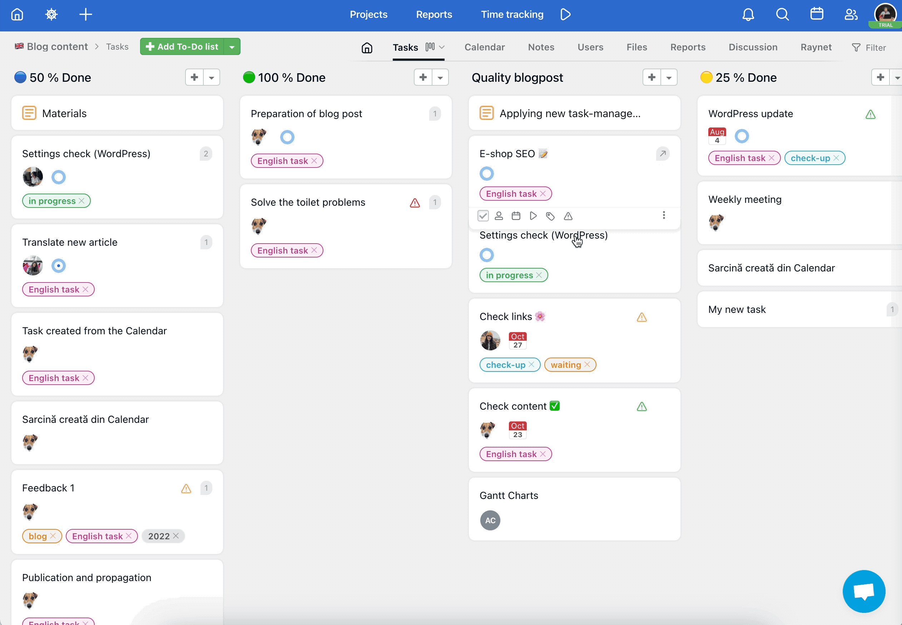The height and width of the screenshot is (625, 902).
Task: Click the warning triangle on Check links task
Action: coord(641,317)
